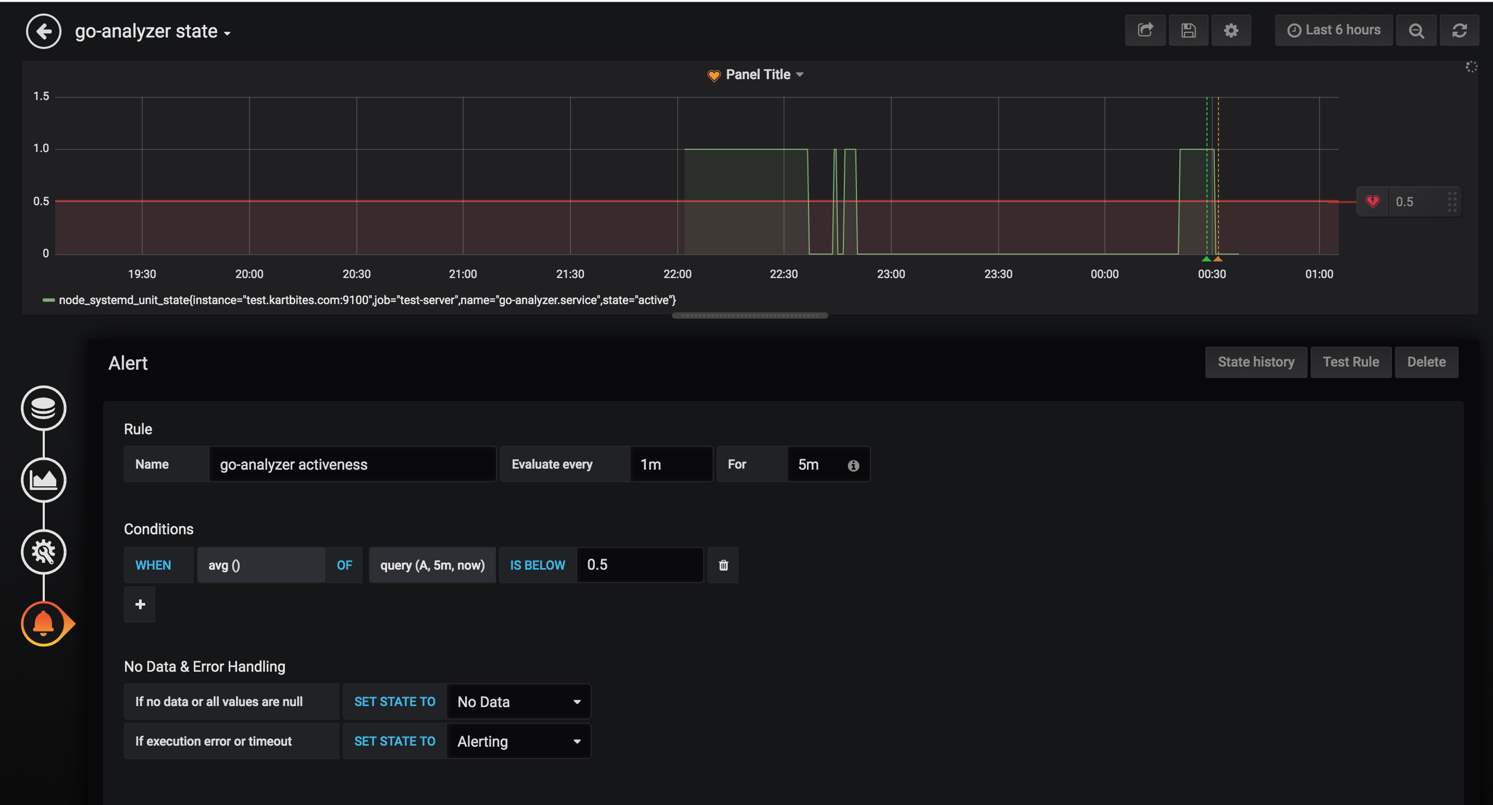
Task: Click the back arrow to the dashboard
Action: 43,31
